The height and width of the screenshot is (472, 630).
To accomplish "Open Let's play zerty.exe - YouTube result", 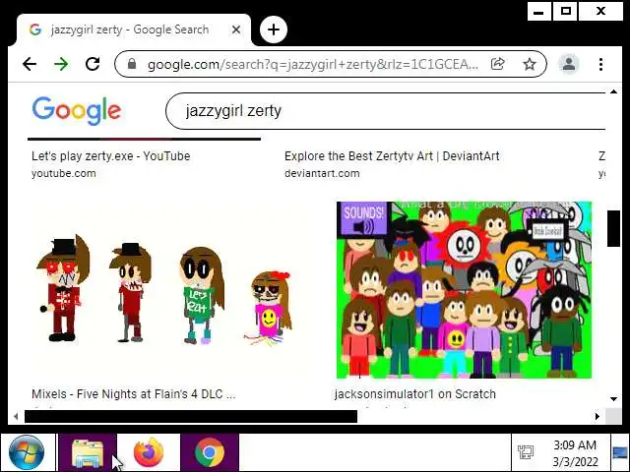I will (x=111, y=155).
